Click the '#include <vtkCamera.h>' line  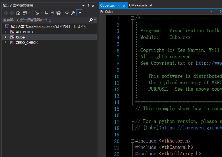point(164,147)
